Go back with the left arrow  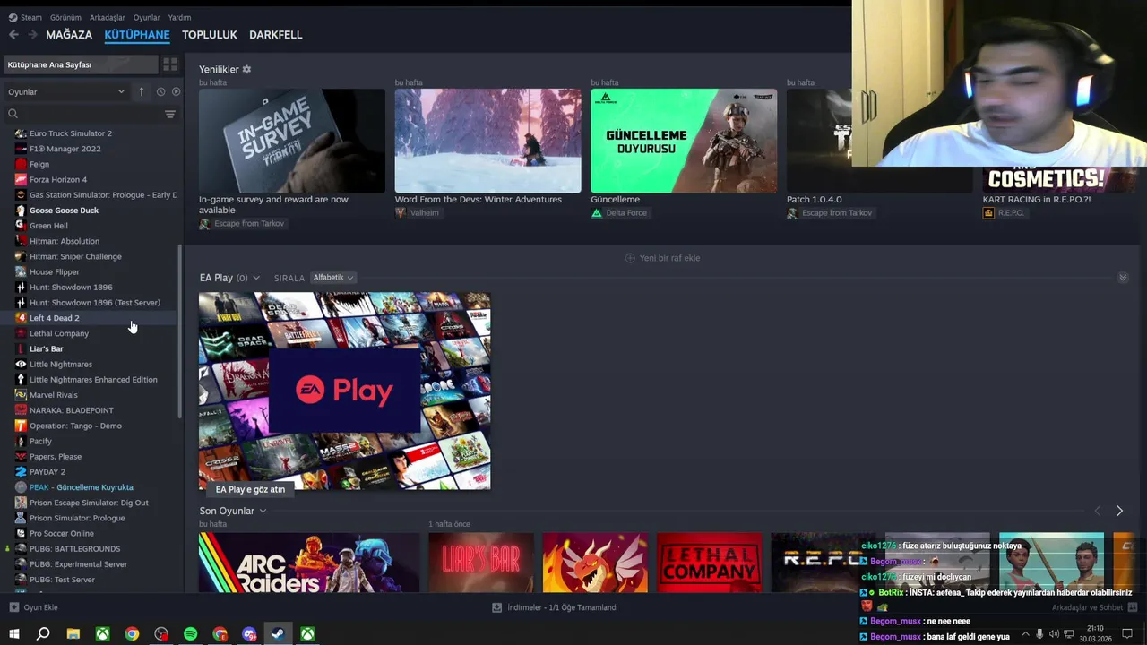[x=13, y=34]
